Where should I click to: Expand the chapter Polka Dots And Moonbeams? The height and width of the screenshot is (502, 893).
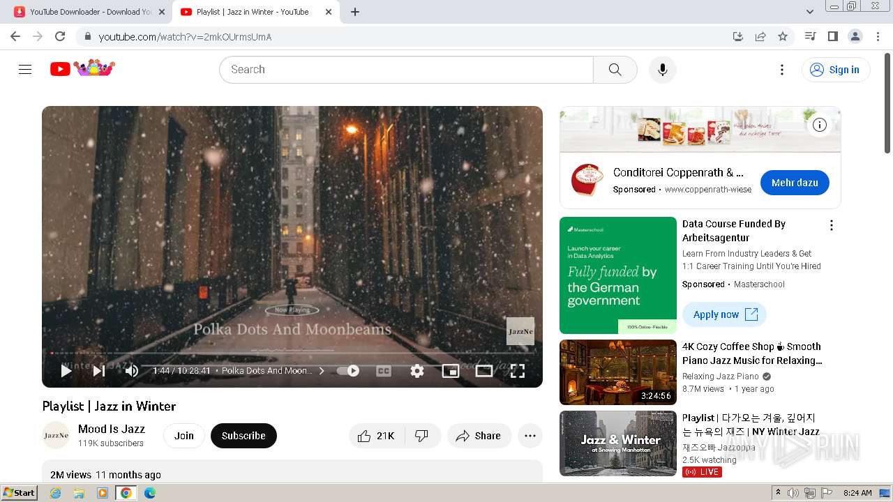click(273, 371)
